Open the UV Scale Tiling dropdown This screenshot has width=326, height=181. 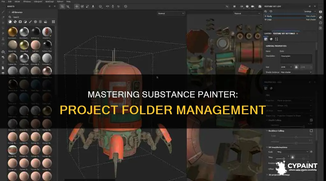point(293,152)
